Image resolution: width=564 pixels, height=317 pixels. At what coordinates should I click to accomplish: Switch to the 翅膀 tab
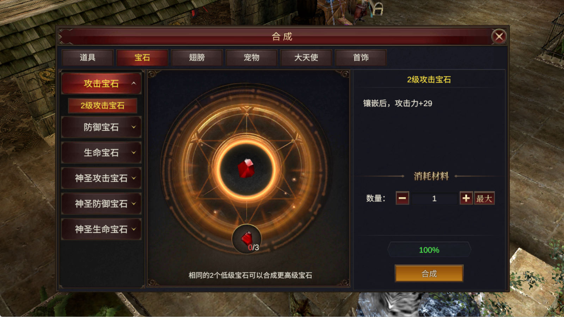197,57
